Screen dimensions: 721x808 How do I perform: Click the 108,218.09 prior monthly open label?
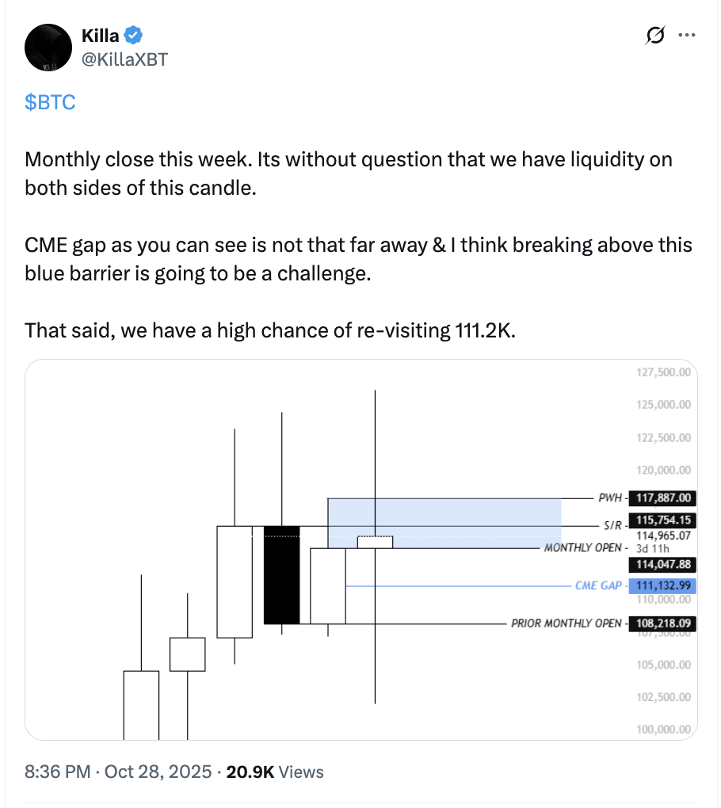[x=663, y=623]
